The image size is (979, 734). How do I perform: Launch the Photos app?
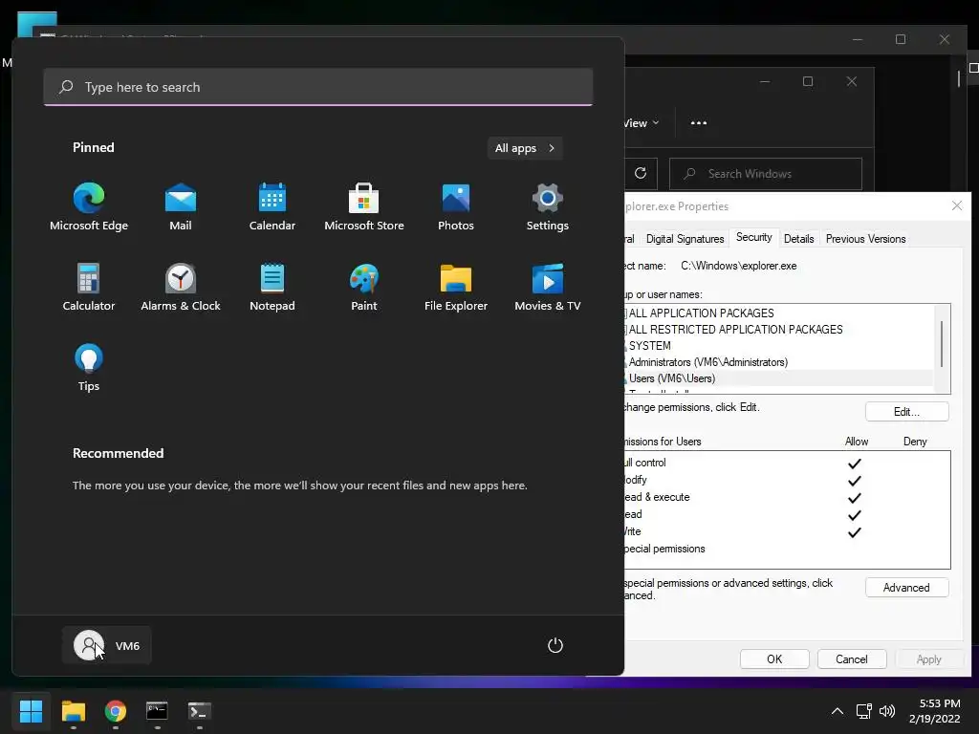pyautogui.click(x=456, y=207)
